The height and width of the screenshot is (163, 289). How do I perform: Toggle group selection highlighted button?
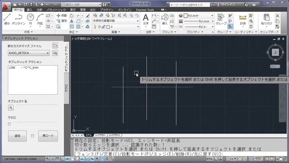tap(230, 27)
